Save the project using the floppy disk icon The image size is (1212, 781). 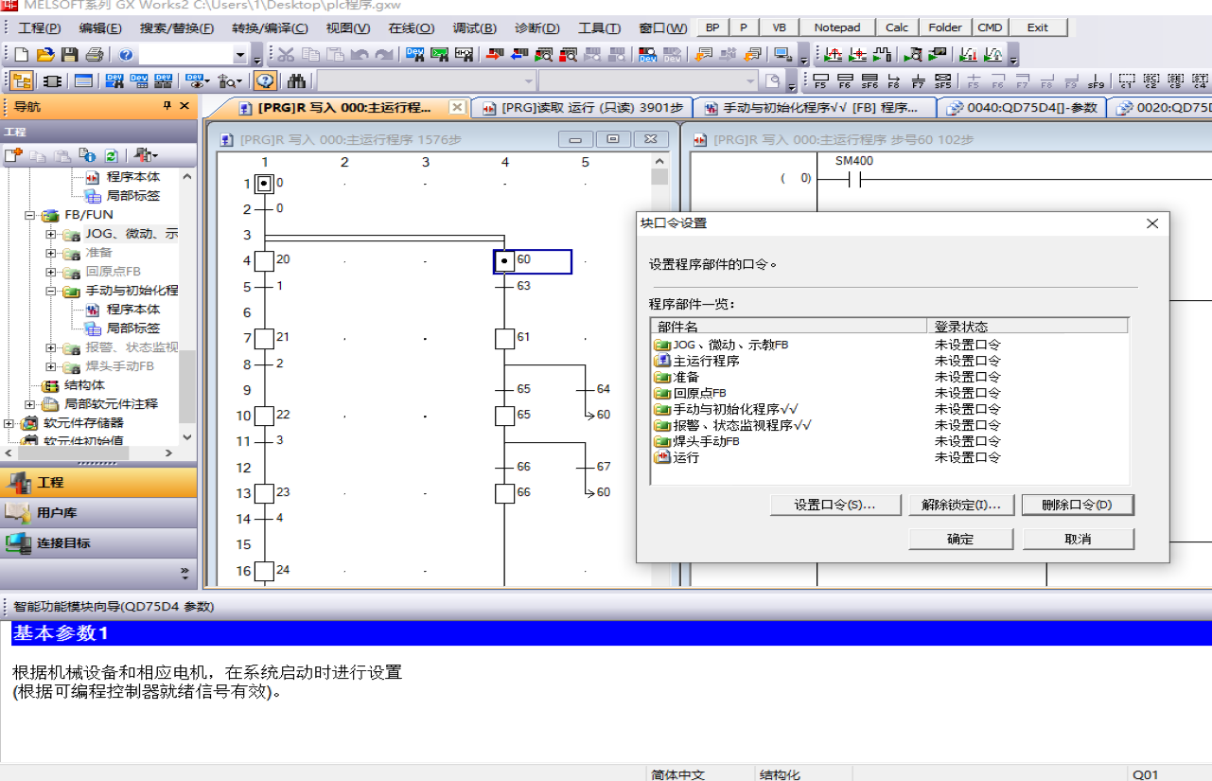(x=70, y=54)
